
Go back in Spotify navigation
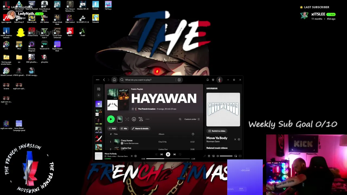tap(104, 80)
